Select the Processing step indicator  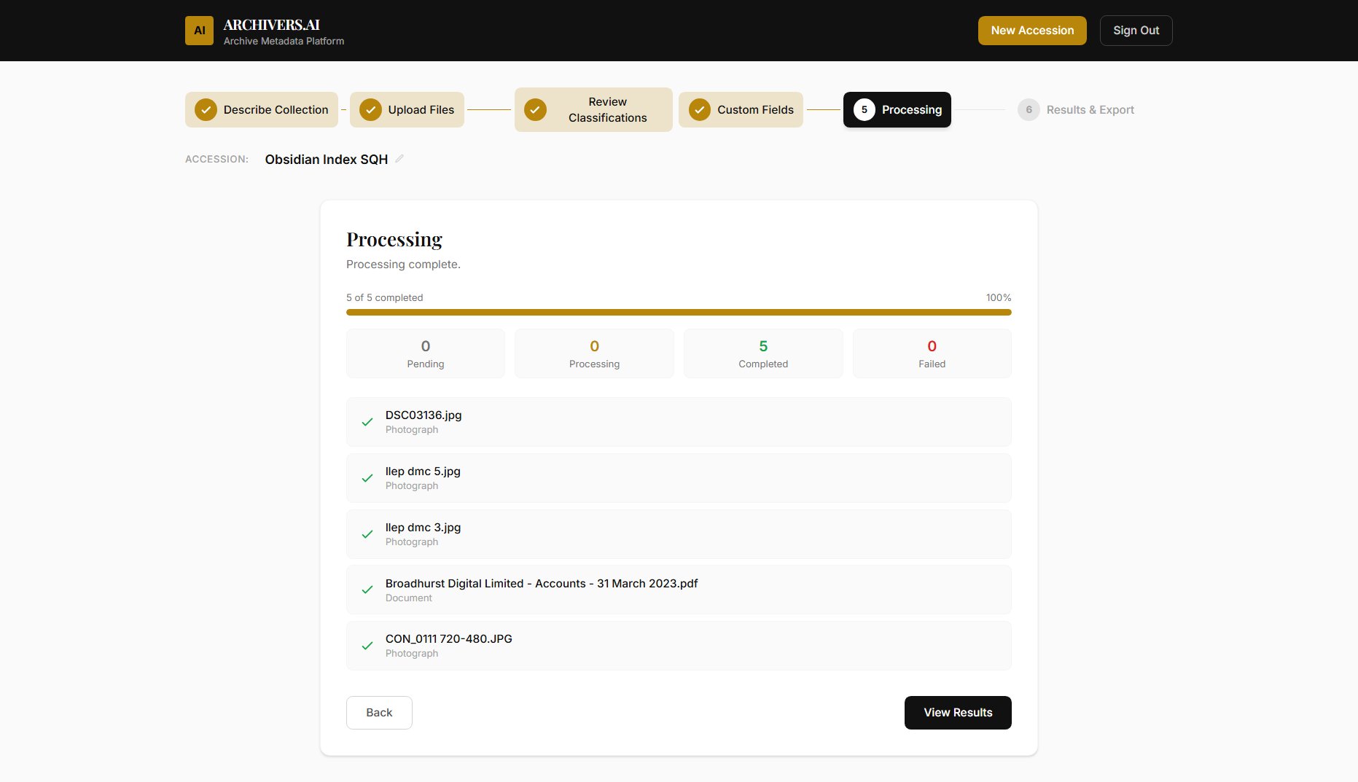(896, 109)
